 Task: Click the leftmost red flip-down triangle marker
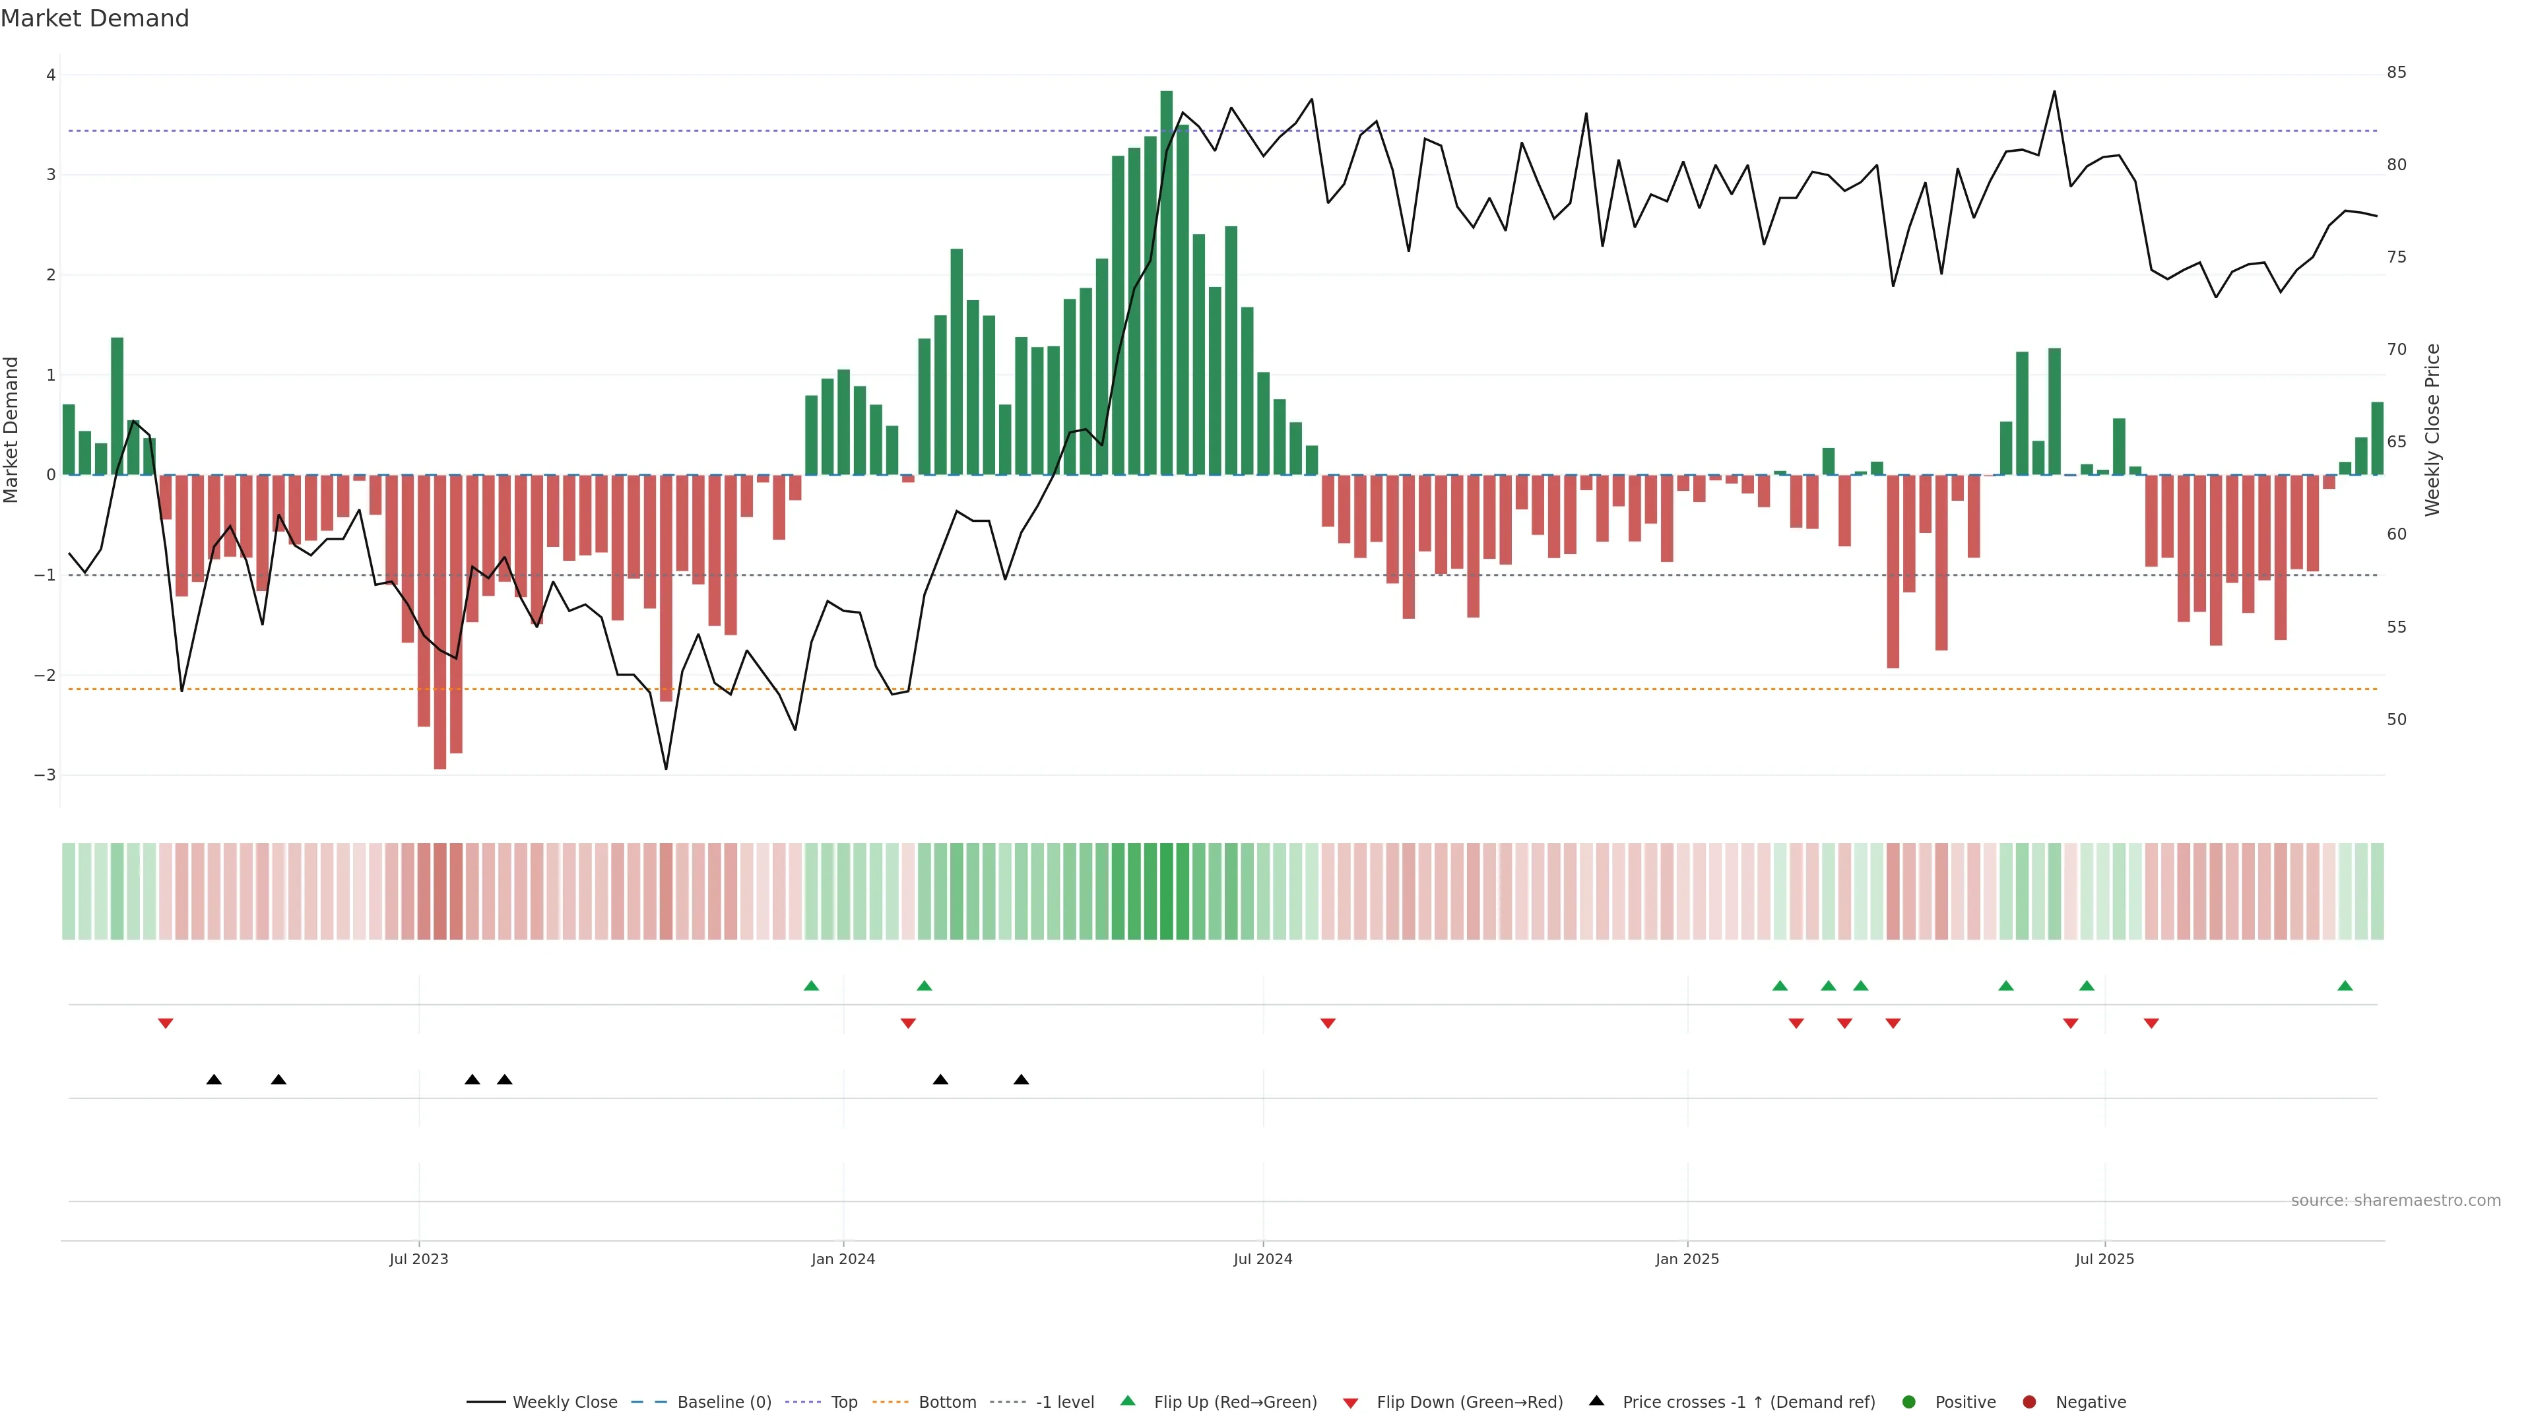click(x=165, y=1024)
